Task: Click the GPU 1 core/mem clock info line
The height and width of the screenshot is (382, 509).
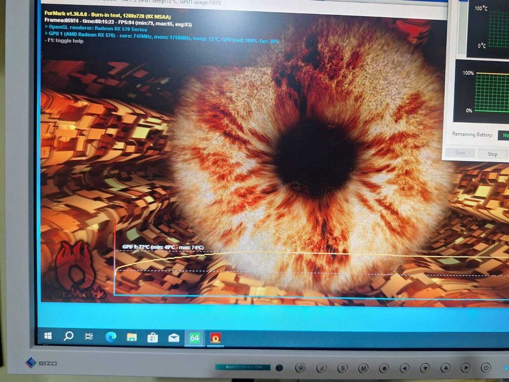Action: coord(161,37)
